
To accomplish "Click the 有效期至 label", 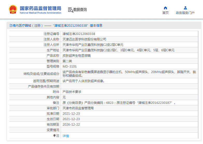I will (53, 125).
